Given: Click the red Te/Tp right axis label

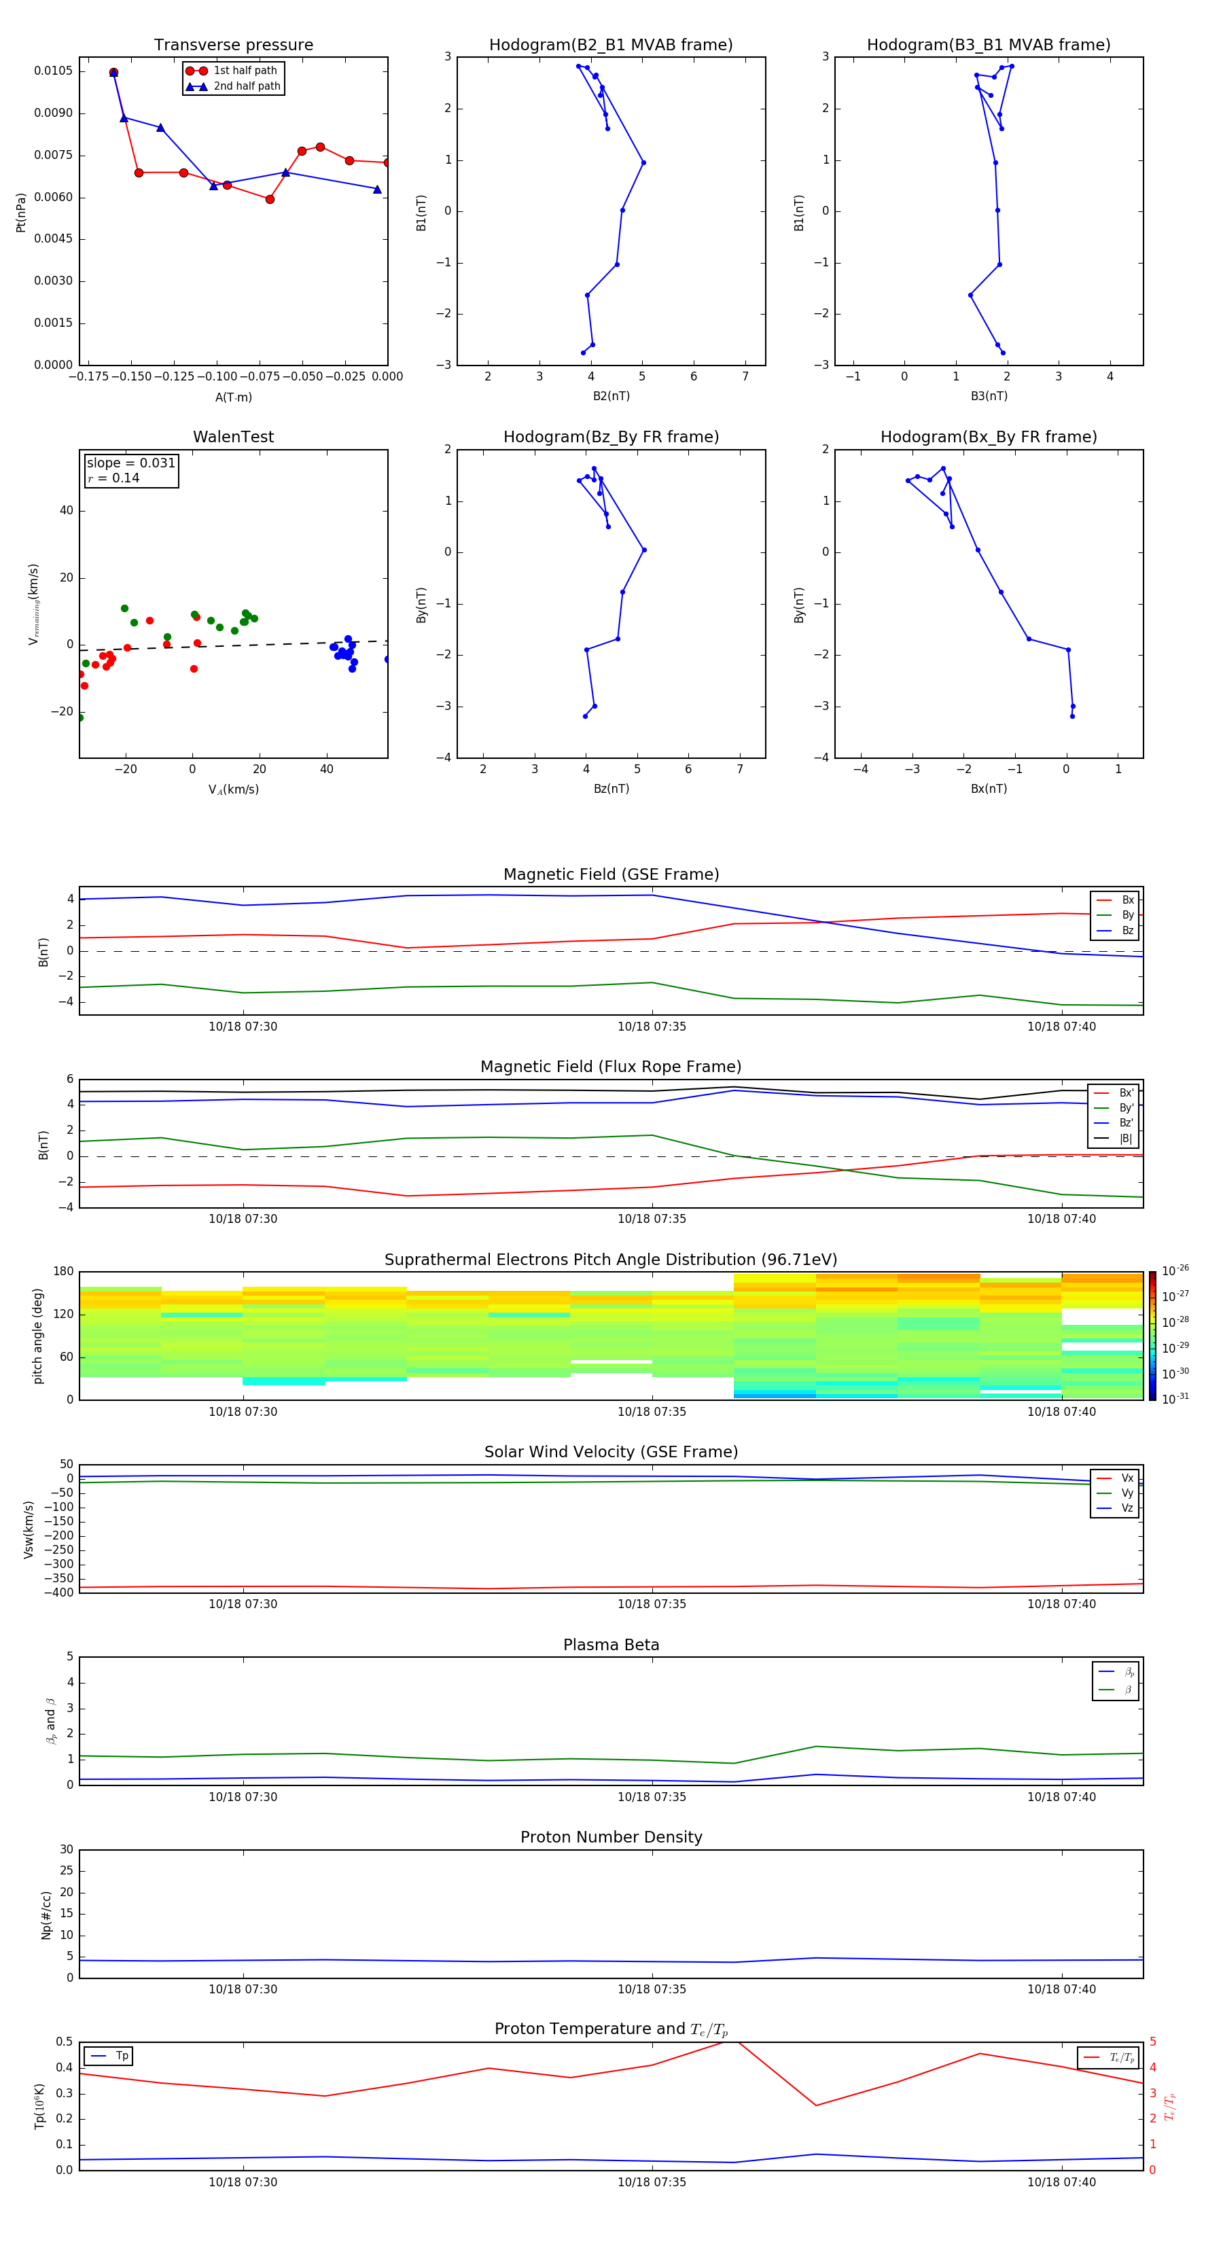Looking at the screenshot, I should tap(1169, 2106).
